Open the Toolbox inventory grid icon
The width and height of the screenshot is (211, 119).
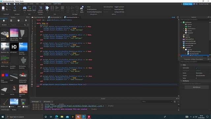point(11,20)
